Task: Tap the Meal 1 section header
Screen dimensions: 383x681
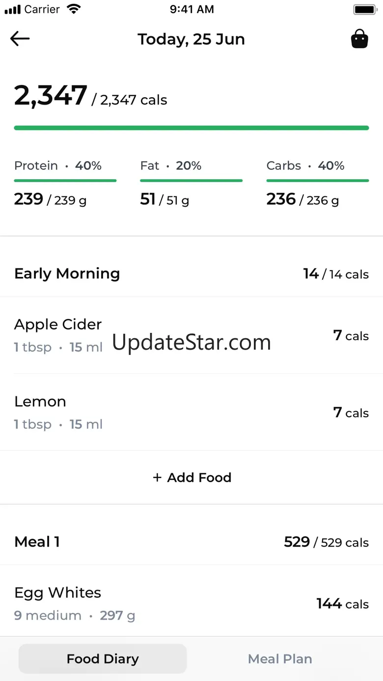Action: point(37,542)
